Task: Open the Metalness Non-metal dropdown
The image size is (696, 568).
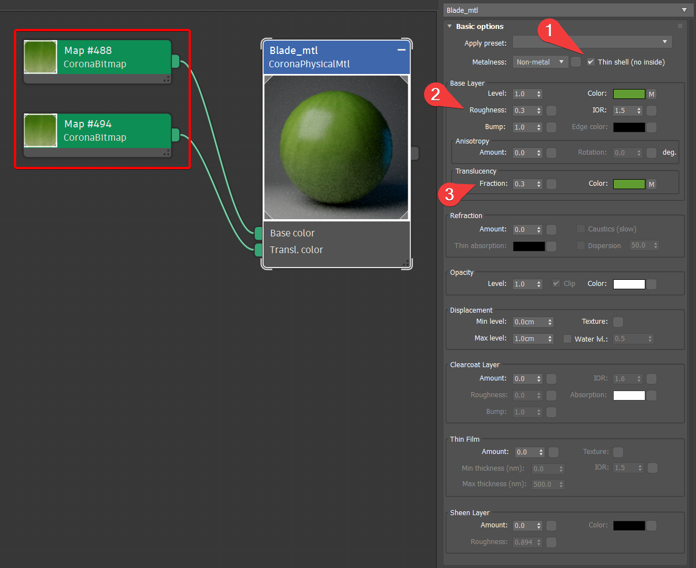Action: coord(540,62)
